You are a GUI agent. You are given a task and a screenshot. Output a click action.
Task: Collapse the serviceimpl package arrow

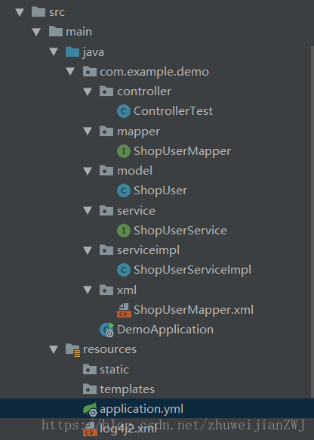point(88,250)
